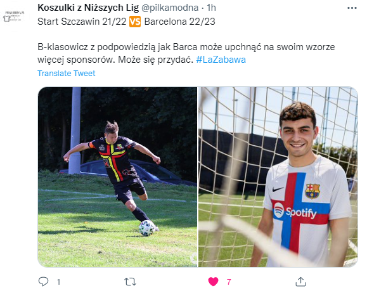Open the Barcelona Spotify jersey photo
This screenshot has height=293, width=367.
pos(278,177)
